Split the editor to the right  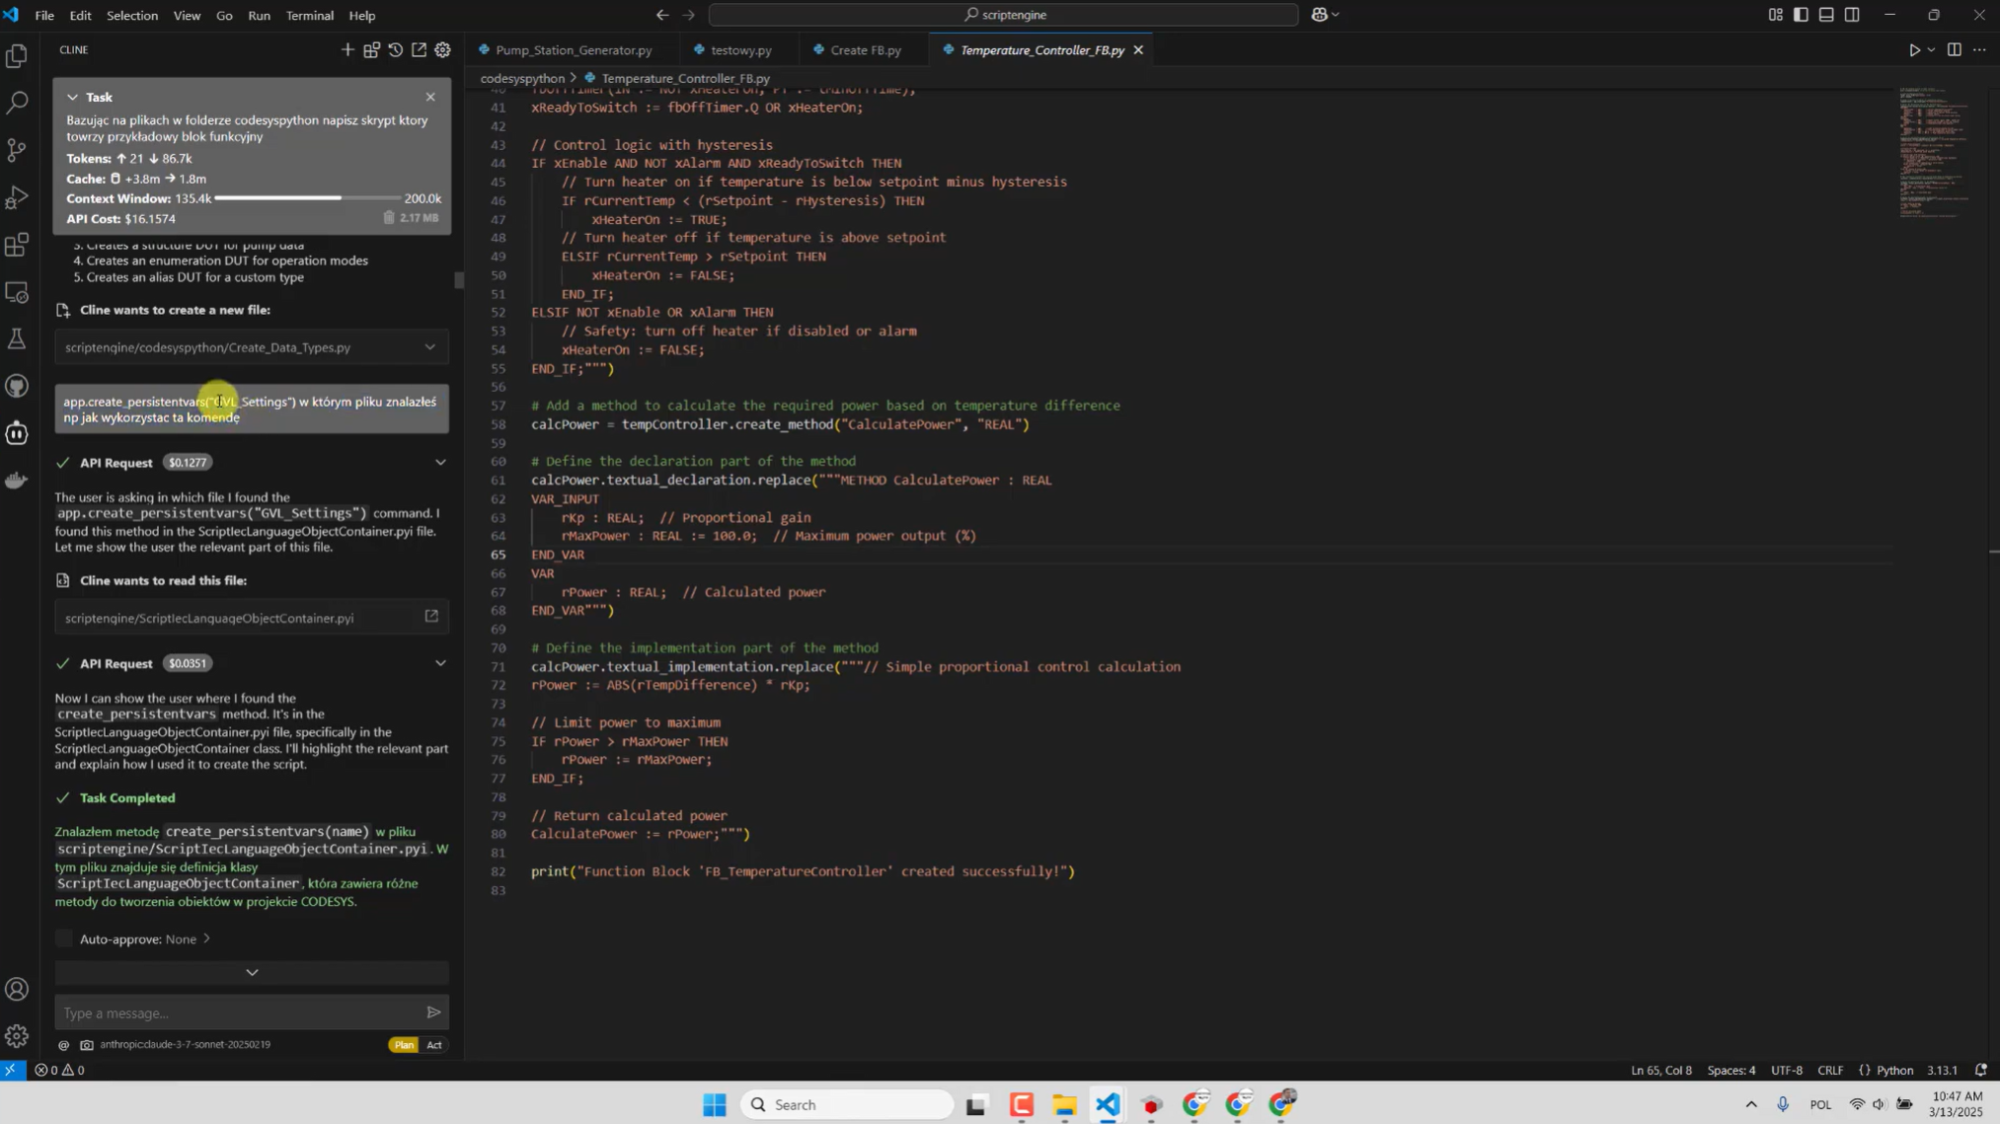pos(1955,49)
